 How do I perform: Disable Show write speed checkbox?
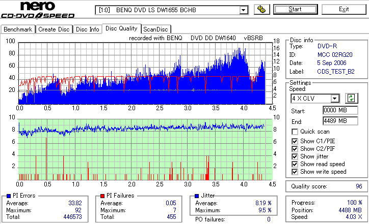[295, 172]
